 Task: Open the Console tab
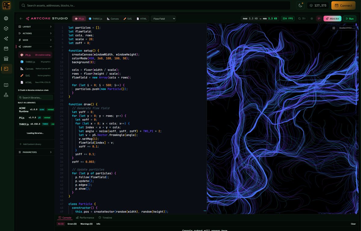point(65,217)
